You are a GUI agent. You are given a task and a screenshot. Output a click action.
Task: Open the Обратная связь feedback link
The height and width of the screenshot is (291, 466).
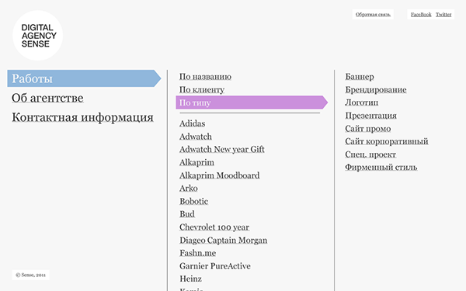point(373,14)
